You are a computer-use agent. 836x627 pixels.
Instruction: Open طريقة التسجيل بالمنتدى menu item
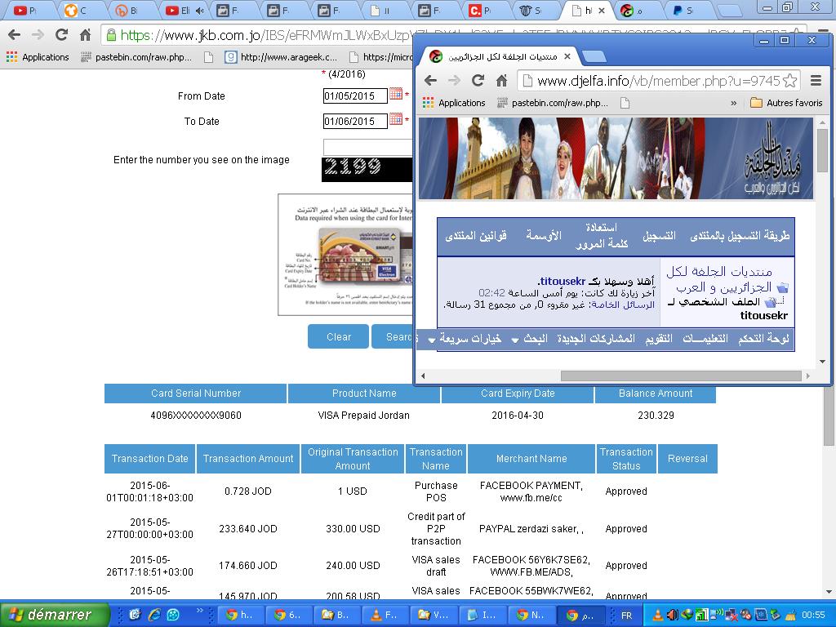coord(740,235)
